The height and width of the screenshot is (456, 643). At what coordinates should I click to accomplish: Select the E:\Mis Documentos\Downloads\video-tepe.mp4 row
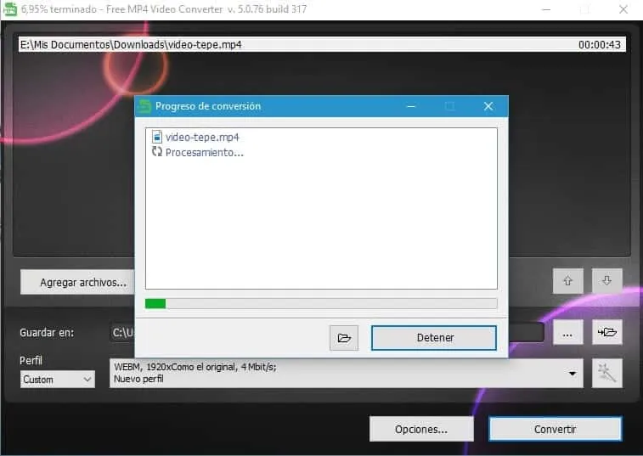click(x=322, y=44)
